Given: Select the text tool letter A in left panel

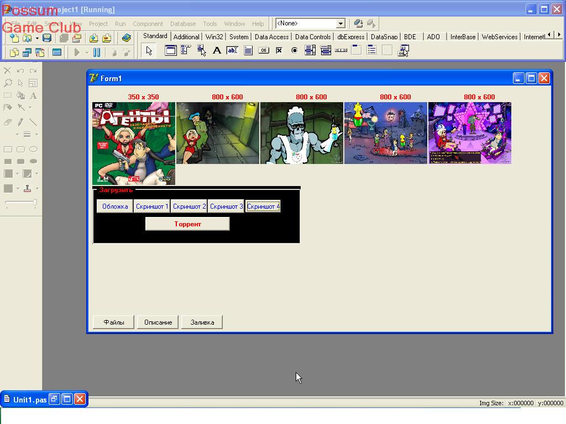Looking at the screenshot, I should coord(33,96).
